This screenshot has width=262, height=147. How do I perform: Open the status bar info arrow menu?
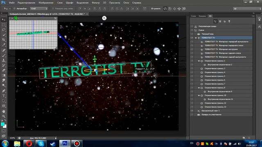pos(56,138)
